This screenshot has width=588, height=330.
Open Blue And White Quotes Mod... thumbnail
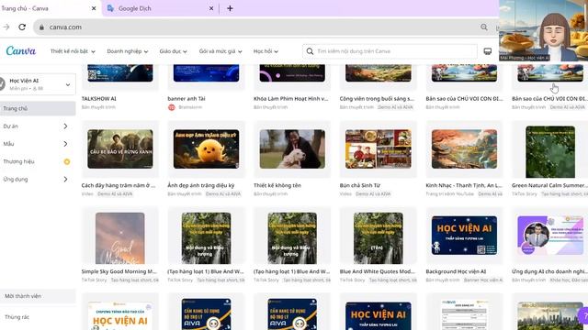379,238
